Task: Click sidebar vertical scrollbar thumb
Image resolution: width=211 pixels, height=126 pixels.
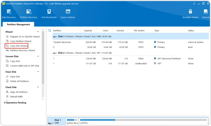Action: click(43, 57)
